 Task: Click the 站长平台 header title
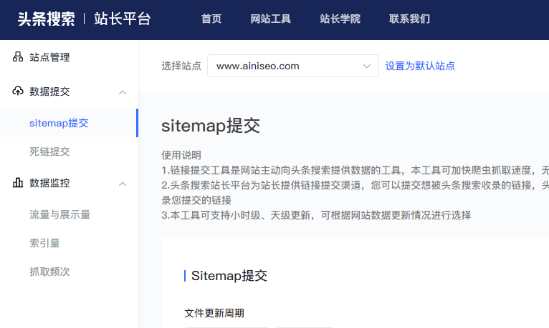tap(122, 19)
